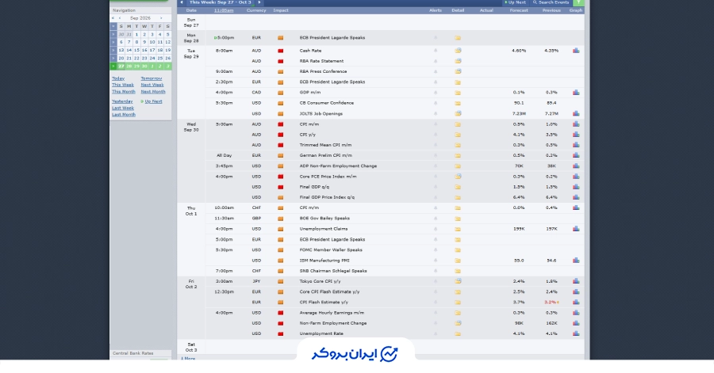View This Month calendar link
714x373 pixels.
pyautogui.click(x=124, y=92)
